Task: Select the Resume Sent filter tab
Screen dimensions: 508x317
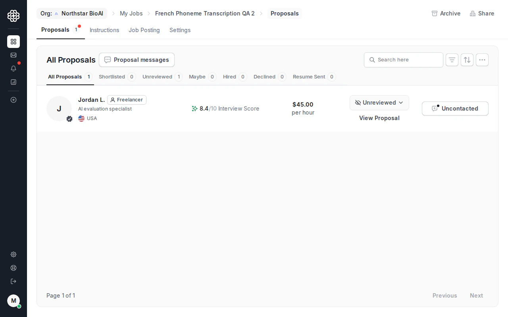Action: pyautogui.click(x=314, y=77)
